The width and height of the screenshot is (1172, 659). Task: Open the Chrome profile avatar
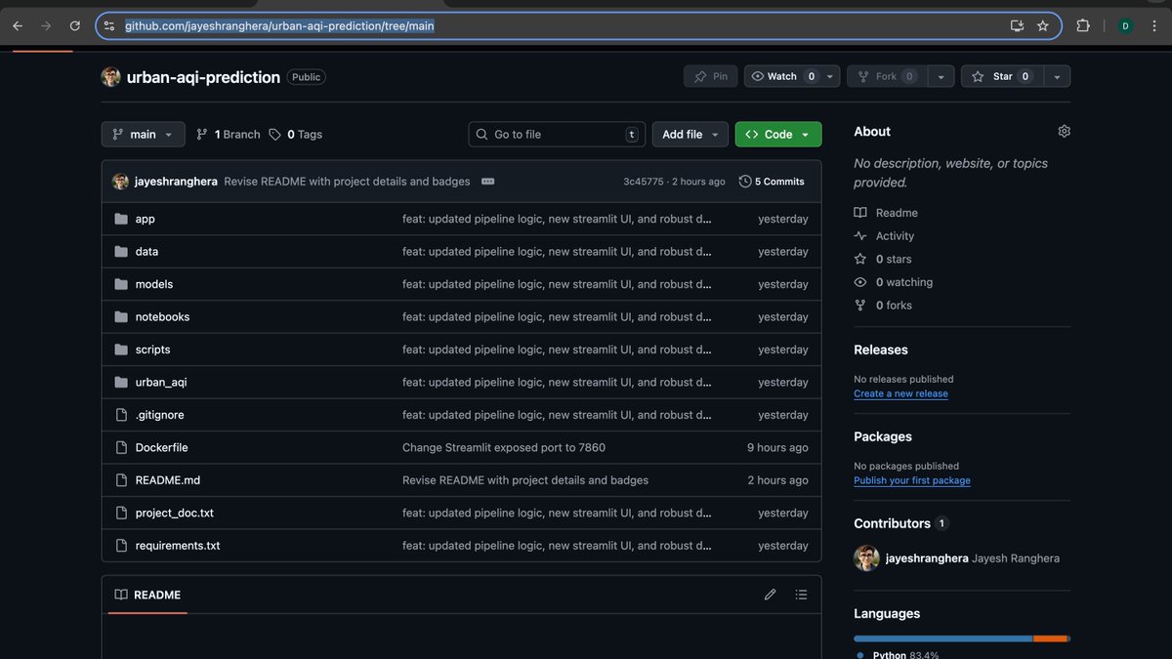click(1125, 26)
